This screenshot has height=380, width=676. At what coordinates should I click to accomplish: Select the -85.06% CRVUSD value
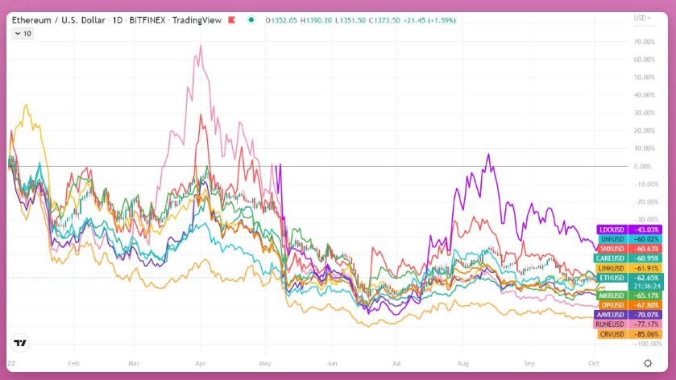(645, 334)
